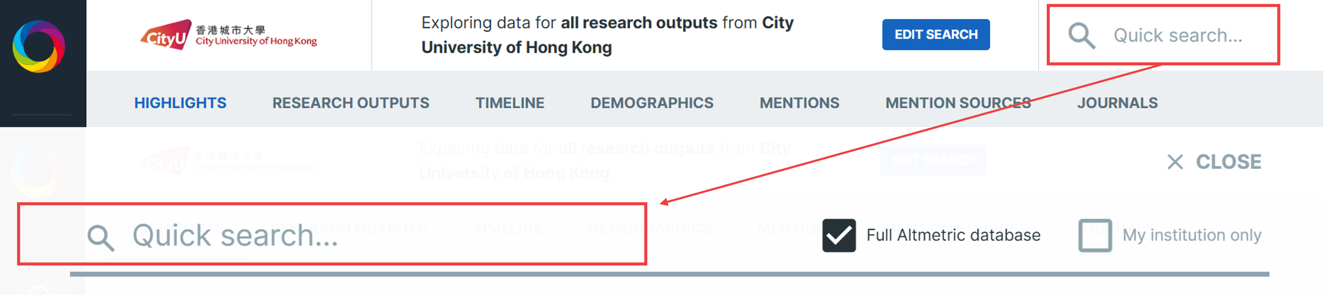Screen dimensions: 1323x295
Task: Click the "Full Altmetric database" label text
Action: [953, 235]
